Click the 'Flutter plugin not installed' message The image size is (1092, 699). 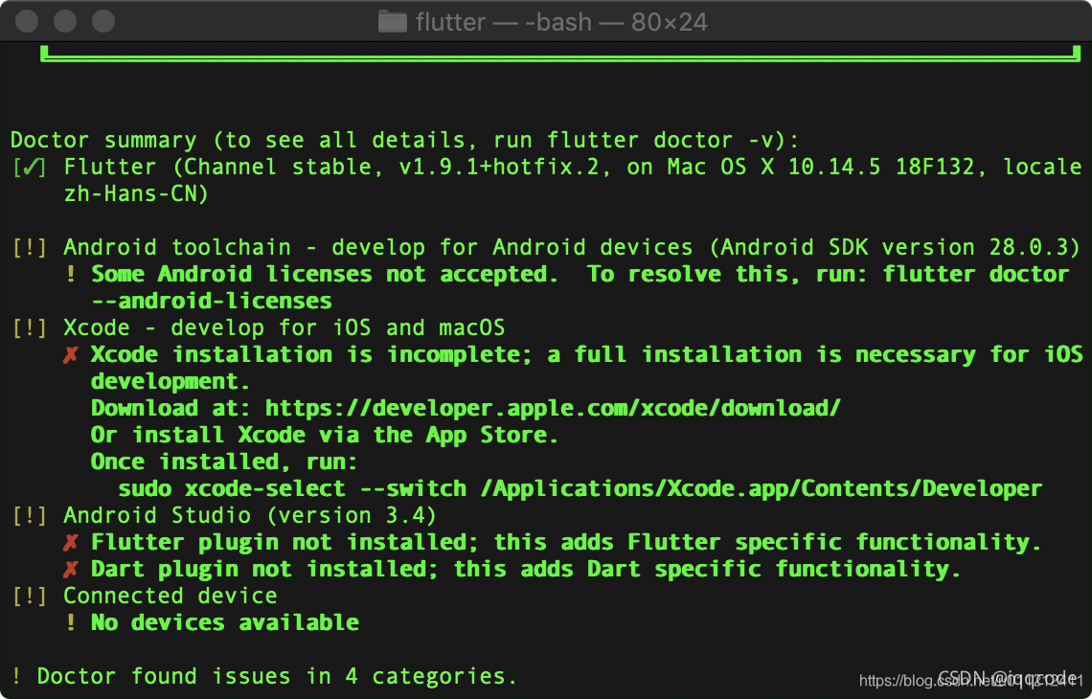point(566,542)
